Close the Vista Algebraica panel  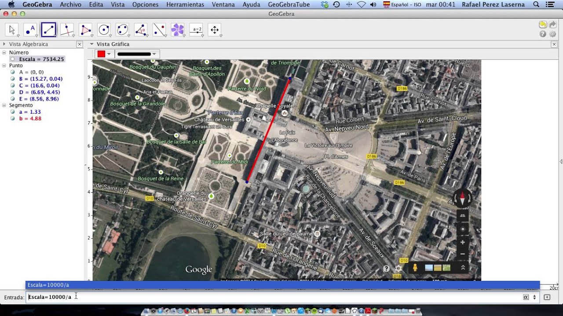pyautogui.click(x=80, y=44)
